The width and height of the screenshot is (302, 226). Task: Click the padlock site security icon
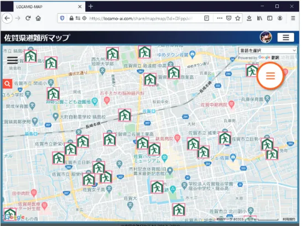pyautogui.click(x=71, y=18)
